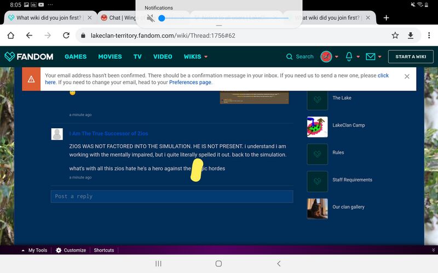Open the Preferences page link
438x273 pixels.
click(x=190, y=82)
